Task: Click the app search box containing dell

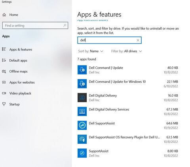Action: coord(109,40)
